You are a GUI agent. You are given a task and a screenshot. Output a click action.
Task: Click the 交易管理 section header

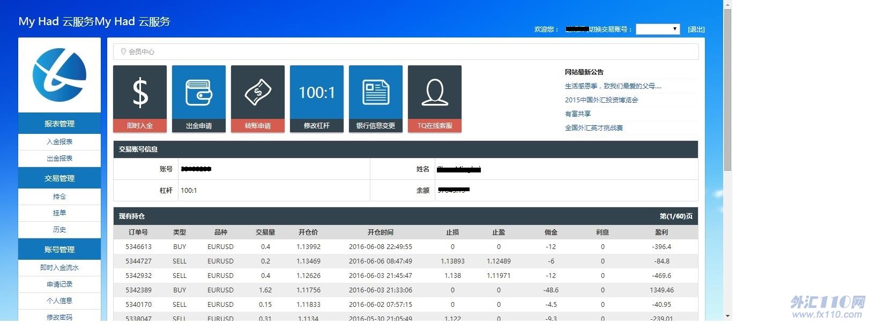pyautogui.click(x=60, y=178)
